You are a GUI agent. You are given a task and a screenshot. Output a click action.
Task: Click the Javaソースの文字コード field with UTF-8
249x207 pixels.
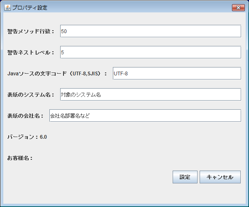click(x=177, y=74)
